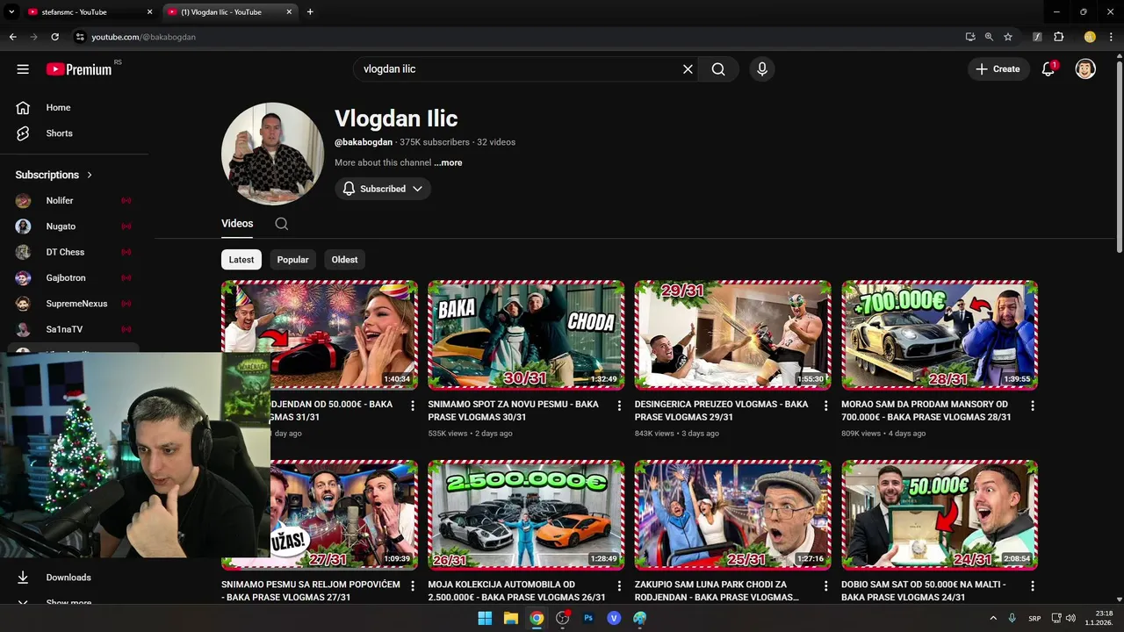Viewport: 1124px width, 632px height.
Task: Open the Chrome three-dot menu
Action: pyautogui.click(x=1113, y=37)
